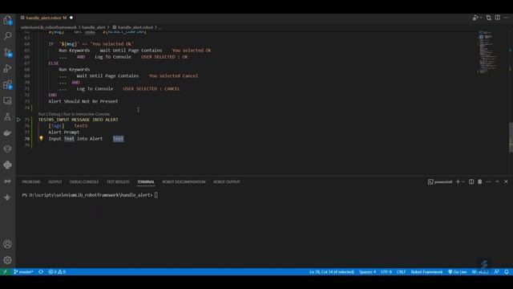Screen dimensions: 513x289
Task: Kill terminal with trash icon
Action: click(x=479, y=182)
